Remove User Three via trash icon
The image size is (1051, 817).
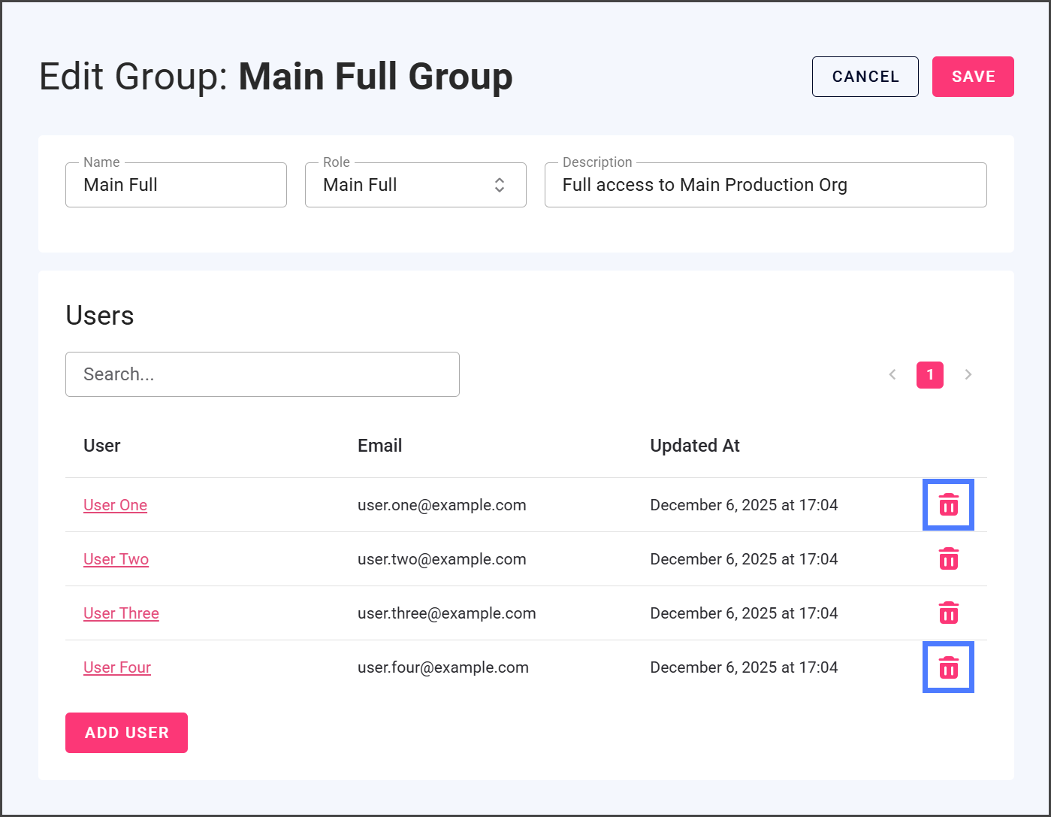pyautogui.click(x=948, y=613)
